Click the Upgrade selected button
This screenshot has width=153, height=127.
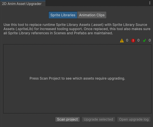point(98,119)
